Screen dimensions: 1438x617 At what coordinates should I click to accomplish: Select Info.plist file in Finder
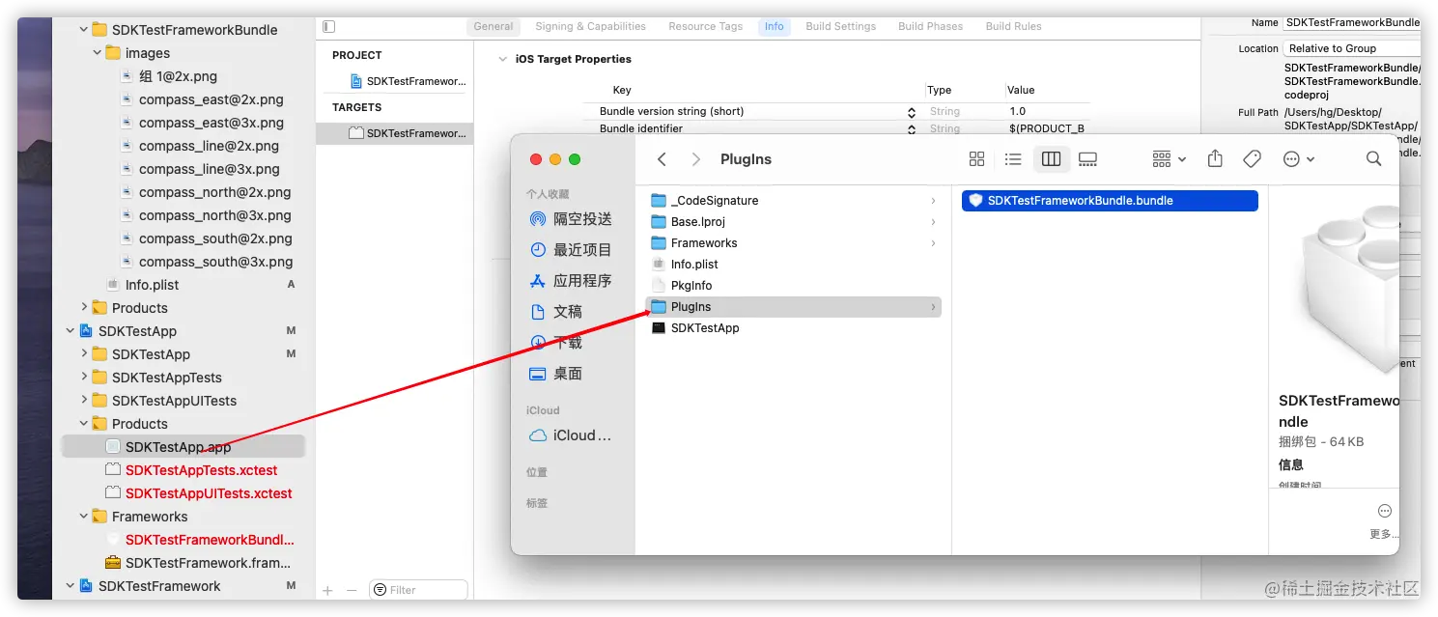pyautogui.click(x=793, y=265)
